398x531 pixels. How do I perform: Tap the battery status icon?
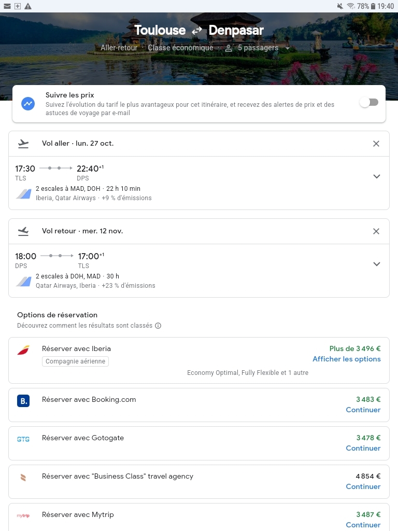pyautogui.click(x=373, y=6)
